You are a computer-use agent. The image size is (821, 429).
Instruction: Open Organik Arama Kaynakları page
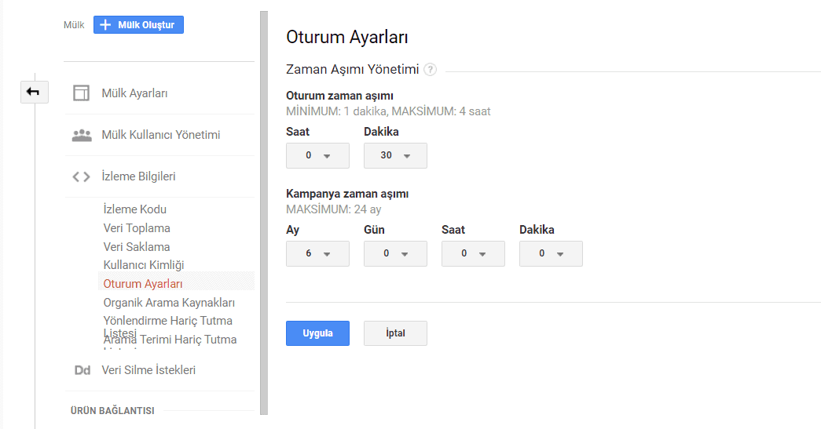point(169,303)
